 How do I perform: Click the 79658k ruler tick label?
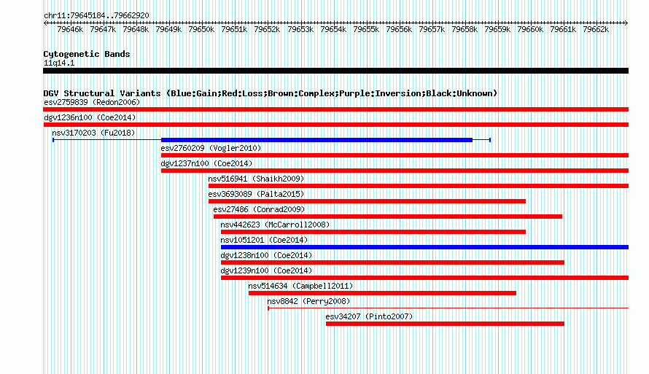pyautogui.click(x=465, y=29)
